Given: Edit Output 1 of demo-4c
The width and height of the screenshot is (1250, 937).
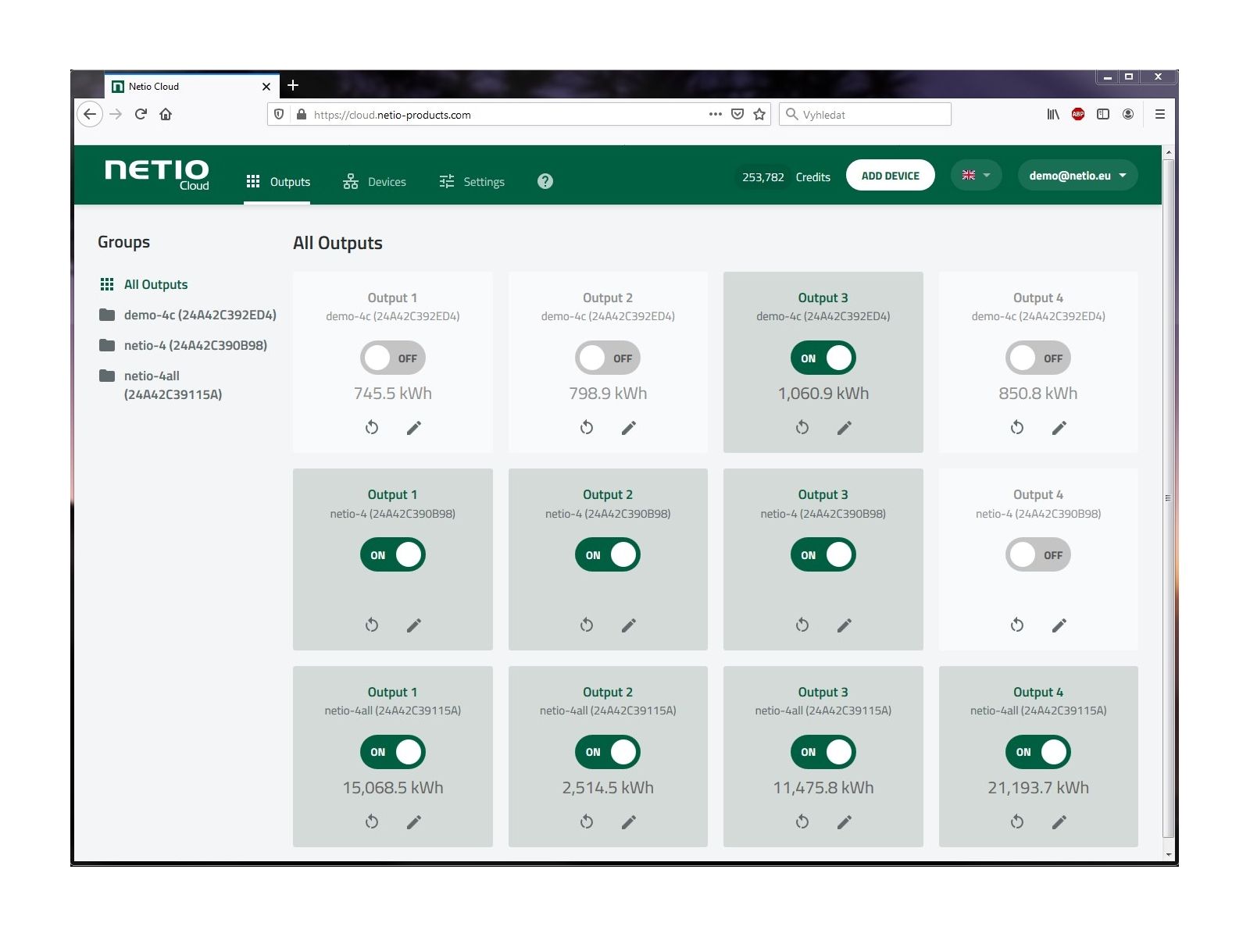Looking at the screenshot, I should pos(414,427).
